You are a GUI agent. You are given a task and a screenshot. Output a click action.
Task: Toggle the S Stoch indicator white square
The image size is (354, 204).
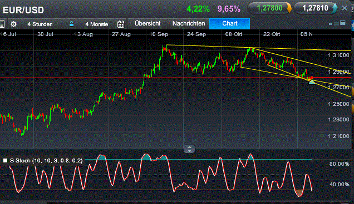click(x=5, y=160)
